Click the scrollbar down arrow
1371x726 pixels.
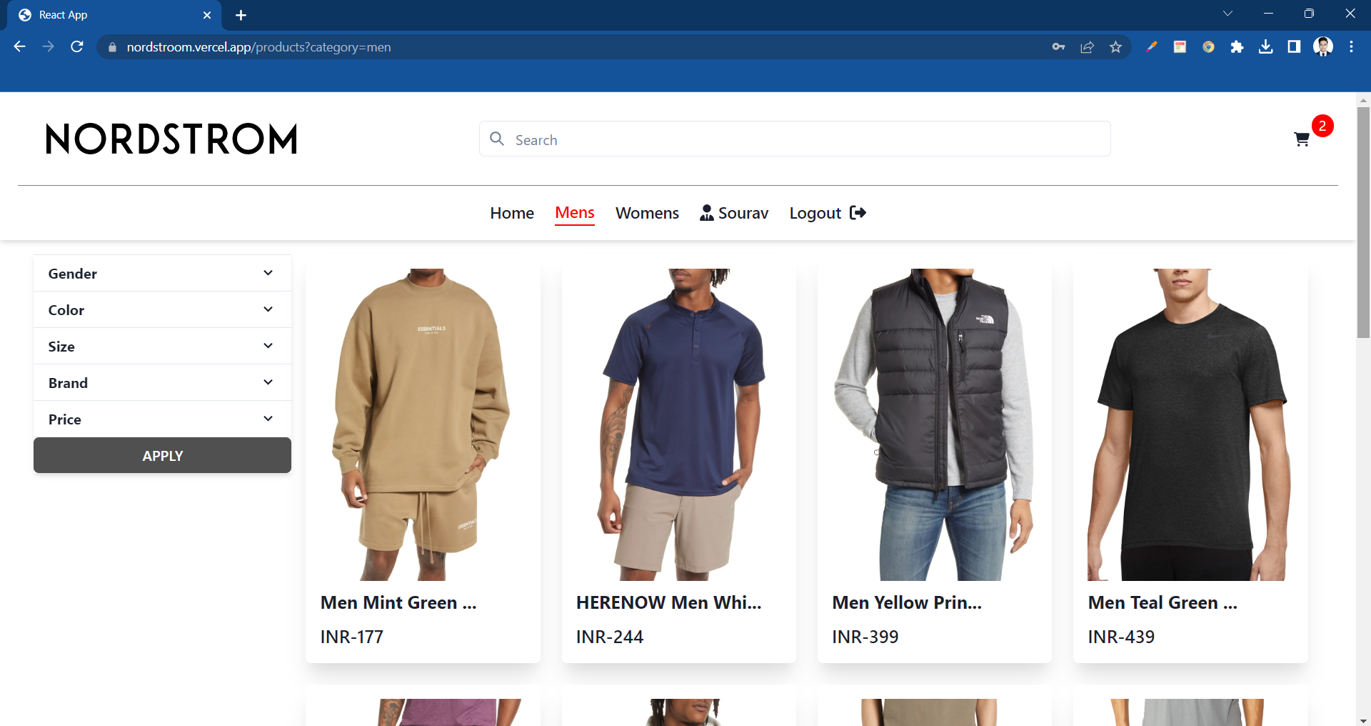click(1363, 720)
